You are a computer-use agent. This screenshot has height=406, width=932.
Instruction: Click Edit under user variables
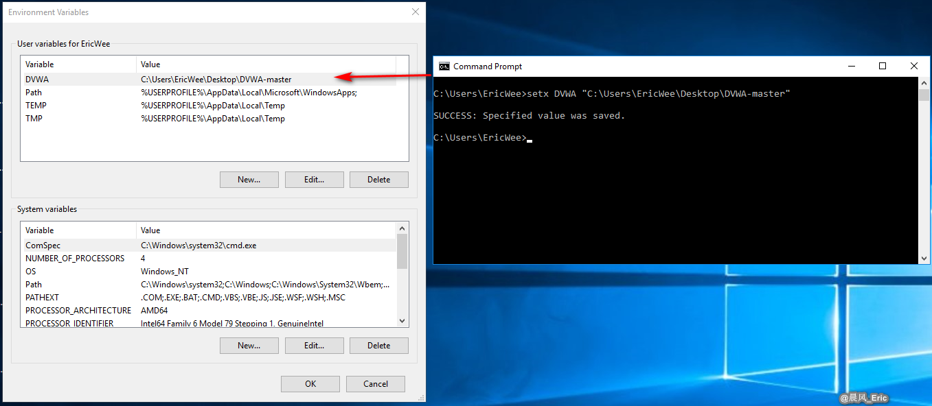tap(314, 179)
